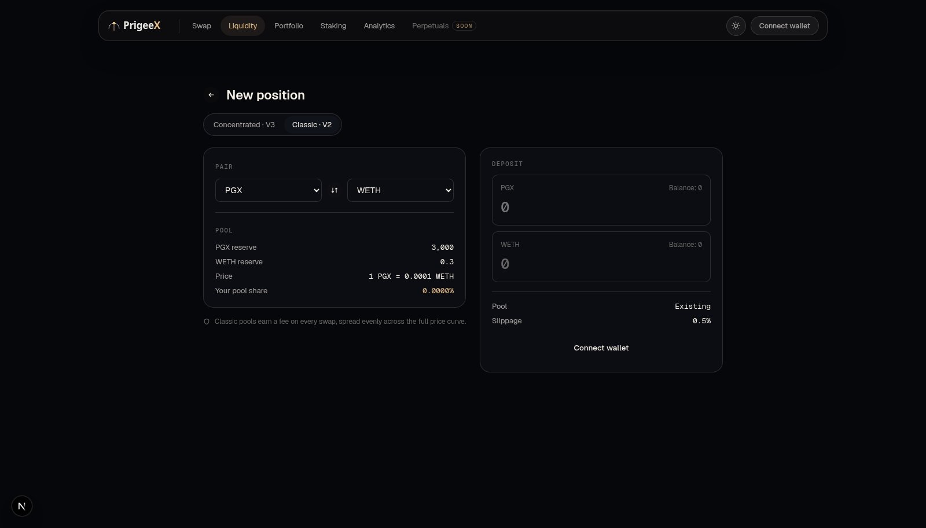926x528 pixels.
Task: Click the WETH Balance: 0 label
Action: point(685,245)
